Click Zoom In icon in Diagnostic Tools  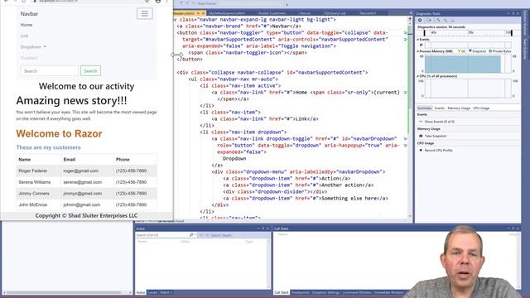click(438, 21)
